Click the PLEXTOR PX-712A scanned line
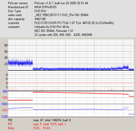136x131 pixels. pos(74,23)
